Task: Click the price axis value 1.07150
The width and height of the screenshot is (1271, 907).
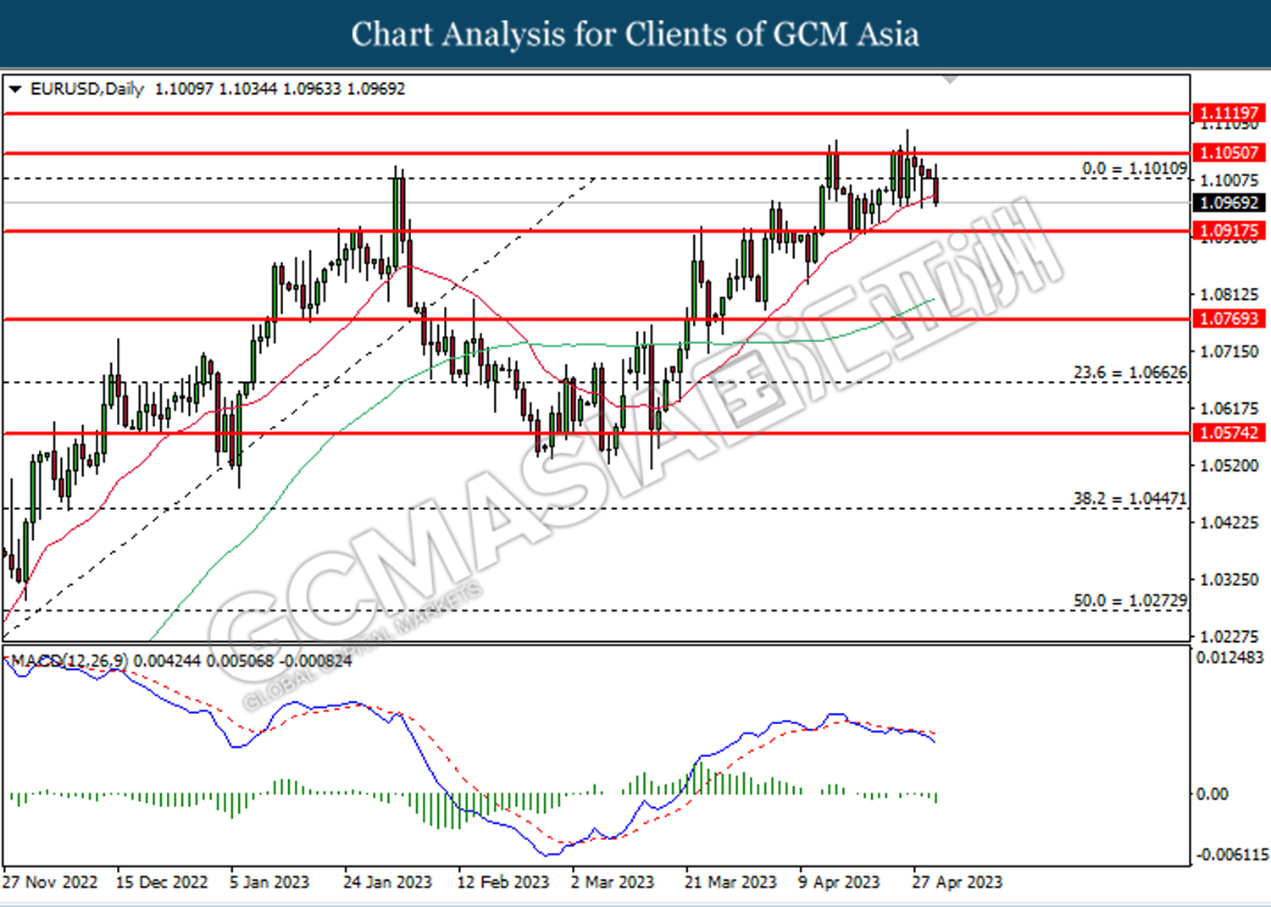Action: [x=1229, y=351]
